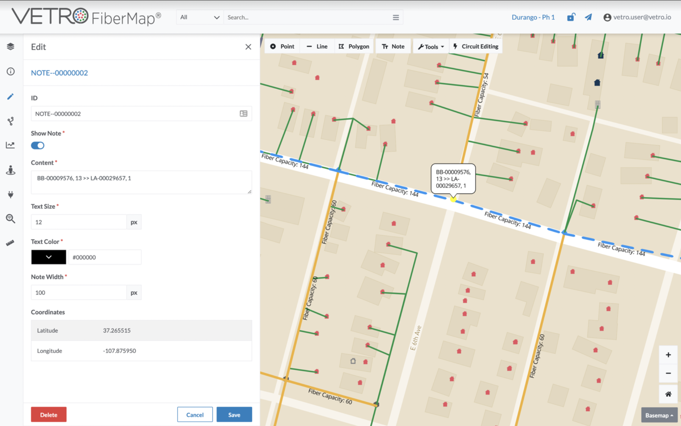
Task: Open the hamburger menu beside search bar
Action: pos(396,17)
